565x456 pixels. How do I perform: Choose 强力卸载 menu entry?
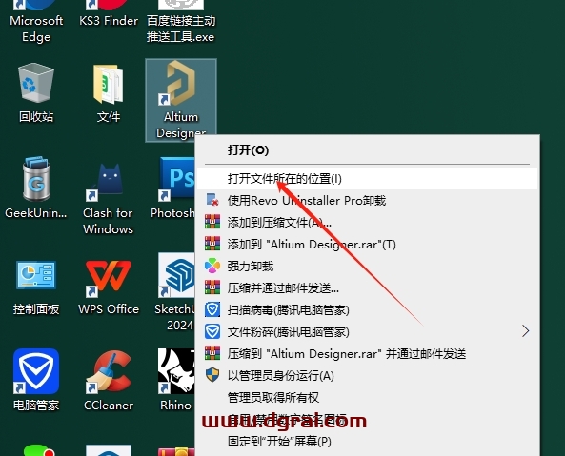[x=367, y=267]
